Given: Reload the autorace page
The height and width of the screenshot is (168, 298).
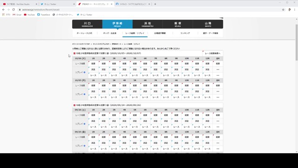Looking at the screenshot, I should pos(14,9).
